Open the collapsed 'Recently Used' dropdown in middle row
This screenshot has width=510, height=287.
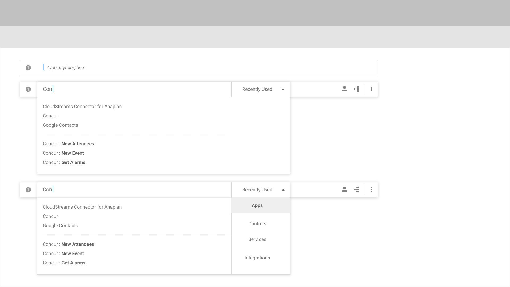[261, 89]
